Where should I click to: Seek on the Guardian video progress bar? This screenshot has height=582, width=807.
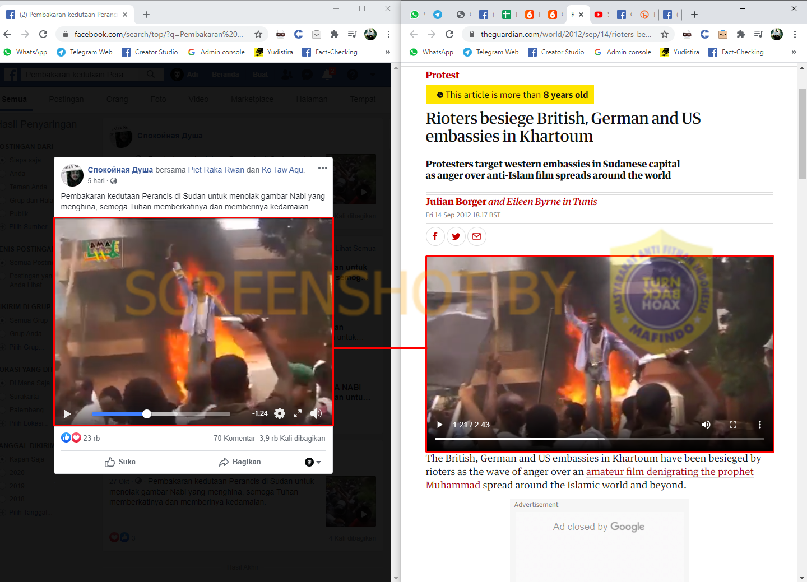599,439
